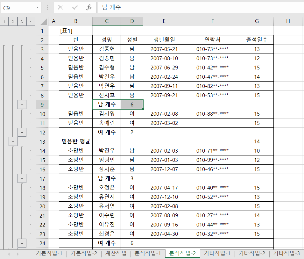Image resolution: width=304 pixels, height=259 pixels.
Task: Collapse the row 17 남 개수 group
Action: (x=22, y=178)
